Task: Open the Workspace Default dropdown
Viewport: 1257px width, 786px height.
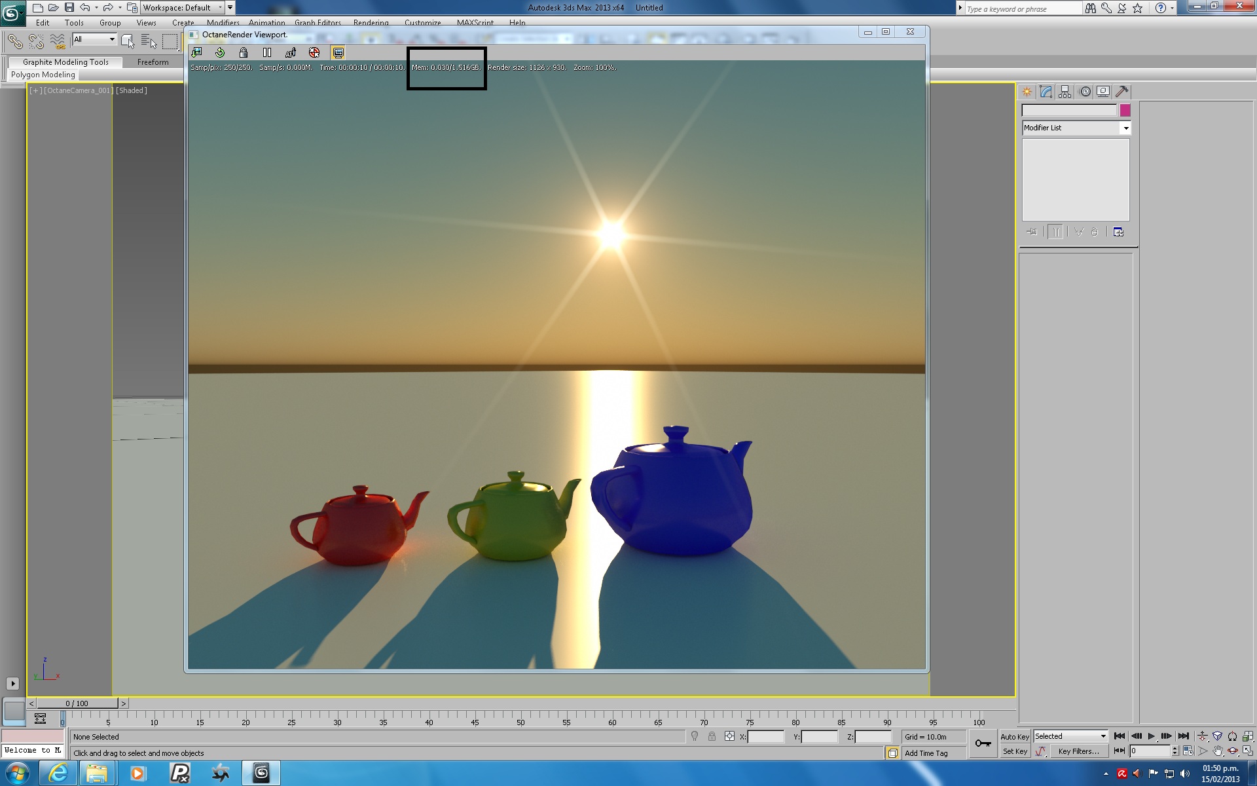Action: pos(221,8)
